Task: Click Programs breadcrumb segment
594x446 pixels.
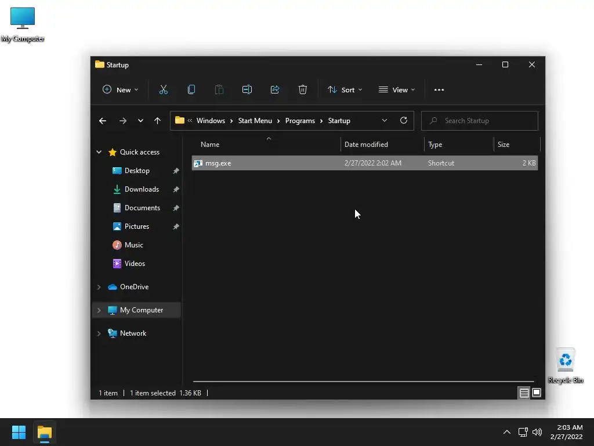Action: coord(300,121)
